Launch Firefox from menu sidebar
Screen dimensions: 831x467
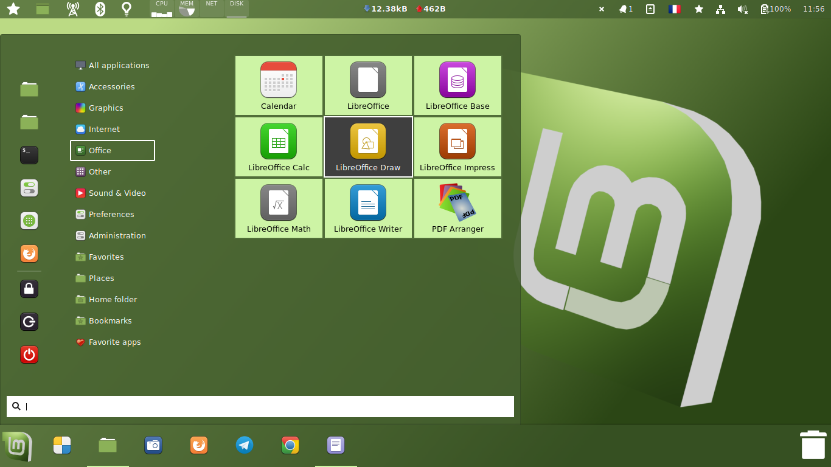click(x=29, y=254)
